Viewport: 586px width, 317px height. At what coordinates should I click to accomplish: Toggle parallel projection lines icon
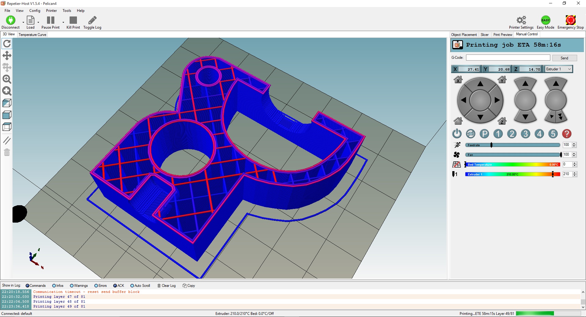click(x=7, y=140)
